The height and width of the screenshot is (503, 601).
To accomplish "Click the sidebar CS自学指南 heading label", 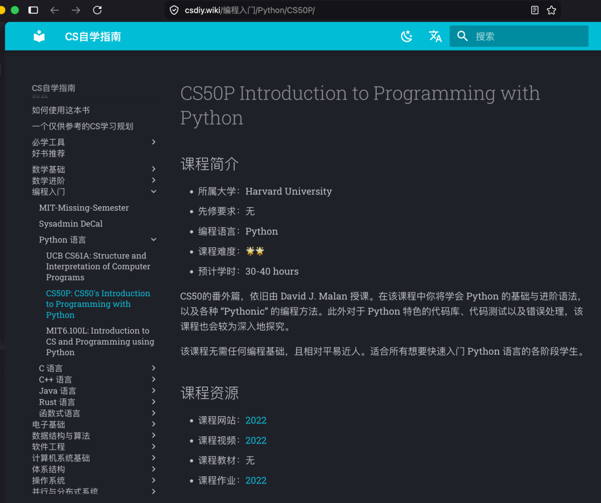I will click(x=53, y=88).
